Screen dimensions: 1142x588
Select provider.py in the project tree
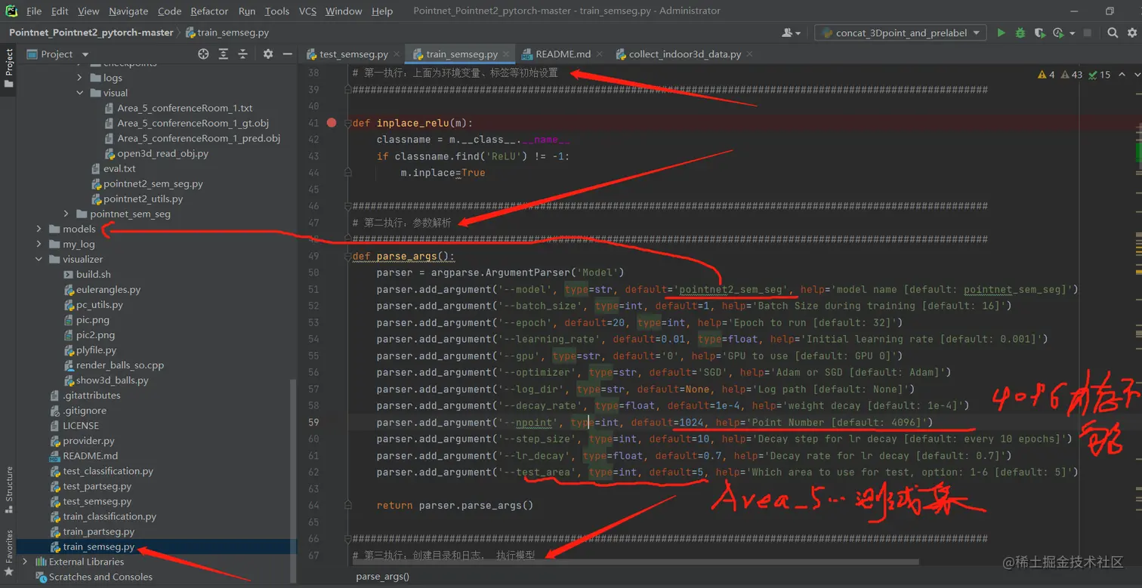(x=89, y=441)
